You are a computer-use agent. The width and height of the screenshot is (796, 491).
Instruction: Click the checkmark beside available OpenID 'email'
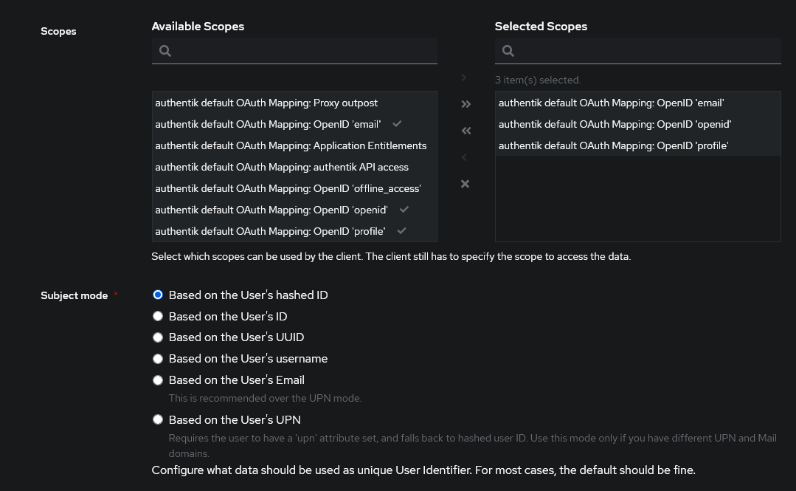coord(397,123)
